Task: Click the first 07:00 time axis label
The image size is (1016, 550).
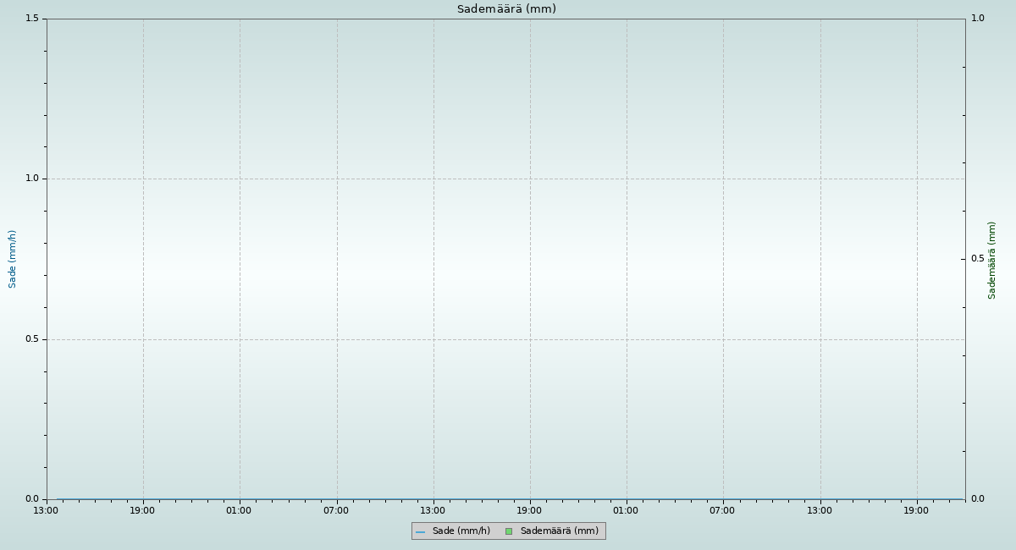Action: (x=336, y=510)
